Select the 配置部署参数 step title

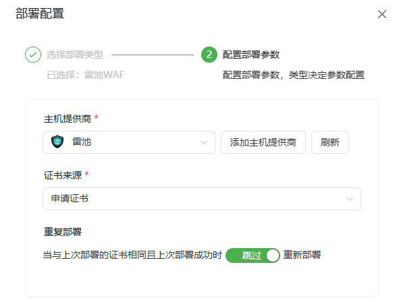click(251, 55)
